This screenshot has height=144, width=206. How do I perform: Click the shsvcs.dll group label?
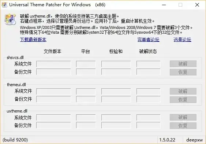[15, 58]
